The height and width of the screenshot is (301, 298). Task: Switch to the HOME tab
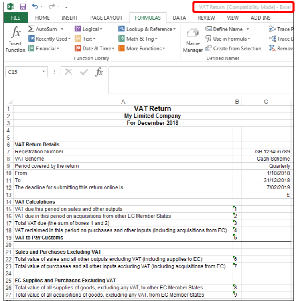[x=42, y=18]
